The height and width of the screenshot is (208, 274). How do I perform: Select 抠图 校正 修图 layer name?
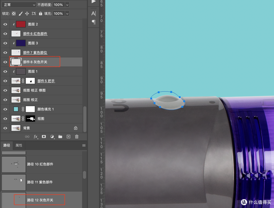(35, 90)
